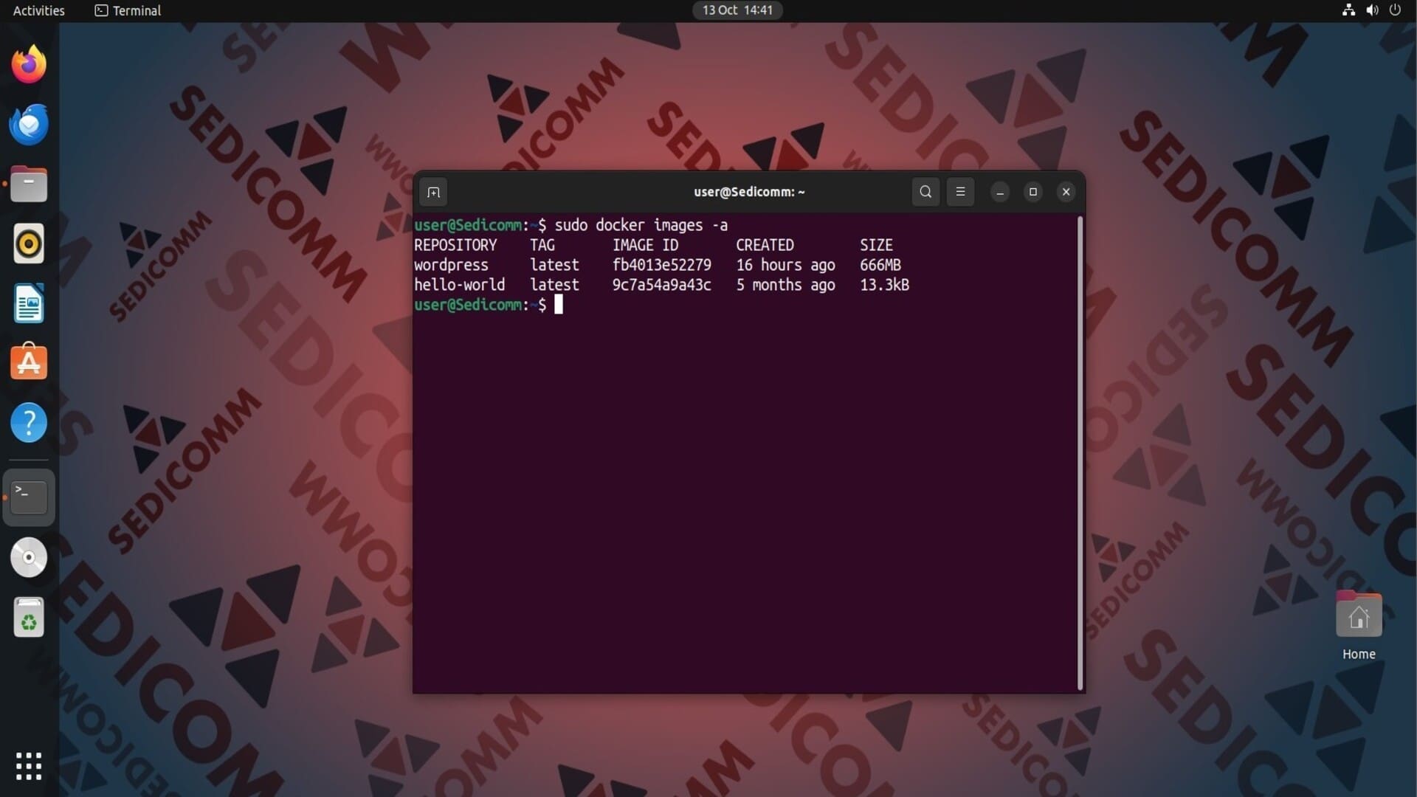Close the terminal window
The image size is (1417, 797).
click(1066, 192)
